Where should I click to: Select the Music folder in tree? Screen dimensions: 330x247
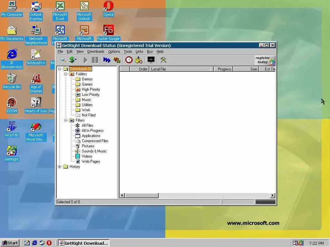coord(86,100)
